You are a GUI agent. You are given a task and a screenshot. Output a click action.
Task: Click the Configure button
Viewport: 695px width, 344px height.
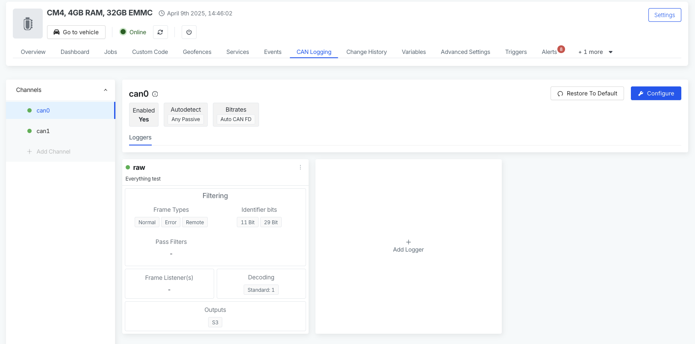(656, 93)
